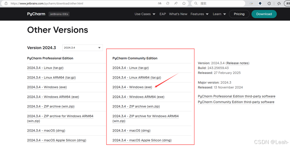Click the 27 February 2025 release date
The image size is (290, 147).
coord(227,73)
